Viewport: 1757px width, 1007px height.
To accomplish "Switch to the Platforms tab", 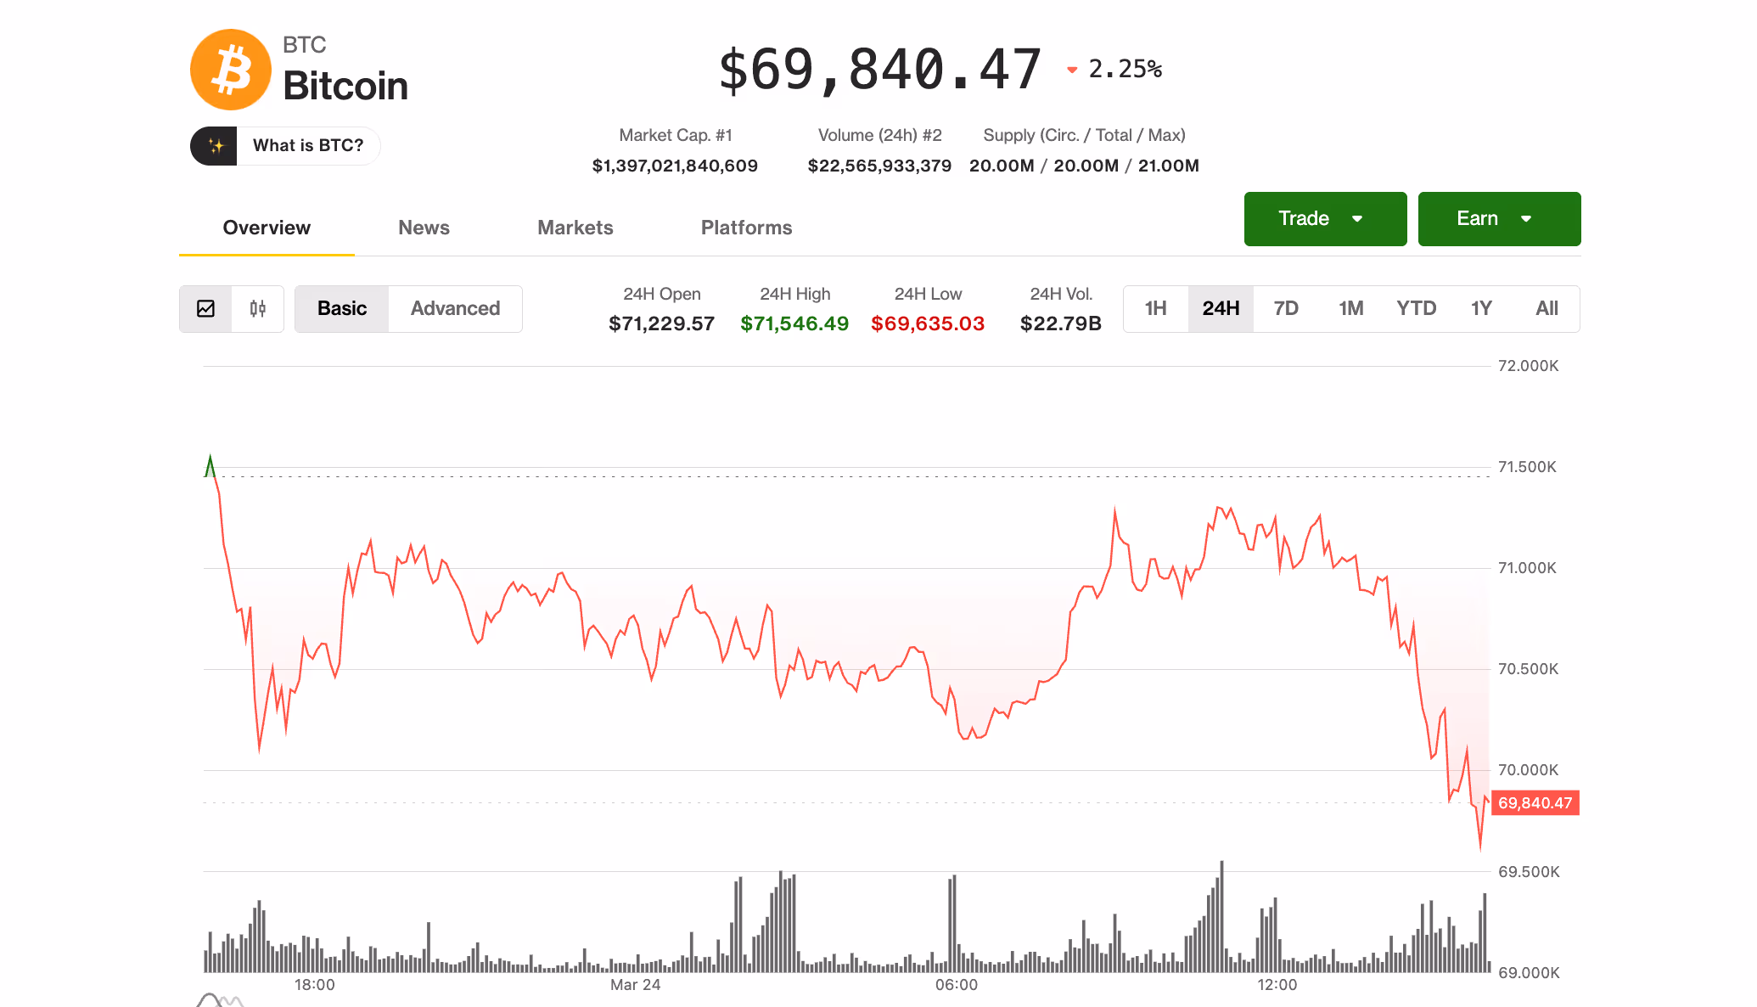I will click(746, 228).
